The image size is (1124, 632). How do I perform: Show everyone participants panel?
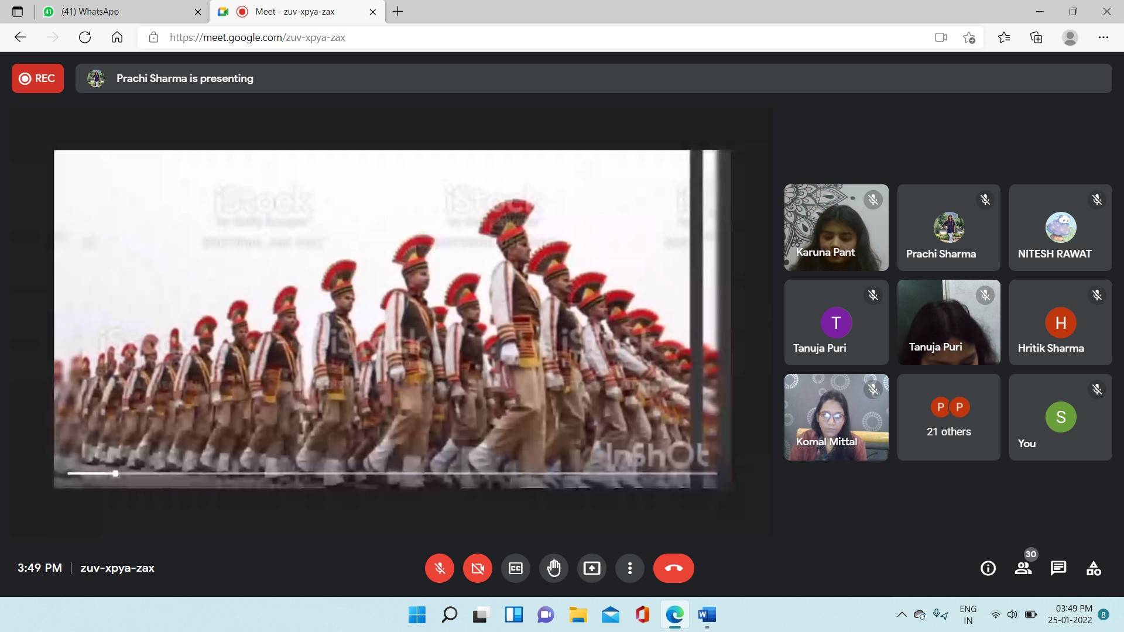[1023, 568]
